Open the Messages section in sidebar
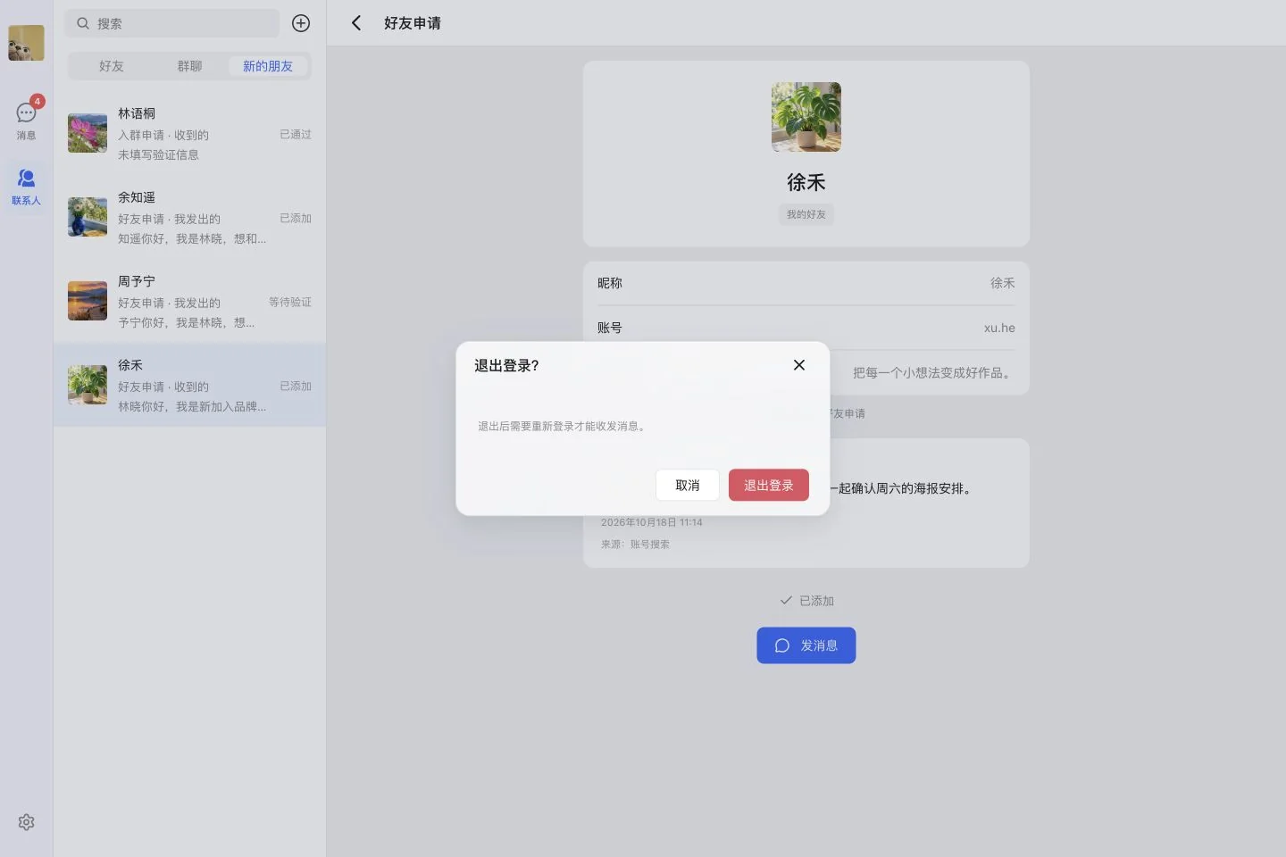1286x857 pixels. [x=26, y=120]
